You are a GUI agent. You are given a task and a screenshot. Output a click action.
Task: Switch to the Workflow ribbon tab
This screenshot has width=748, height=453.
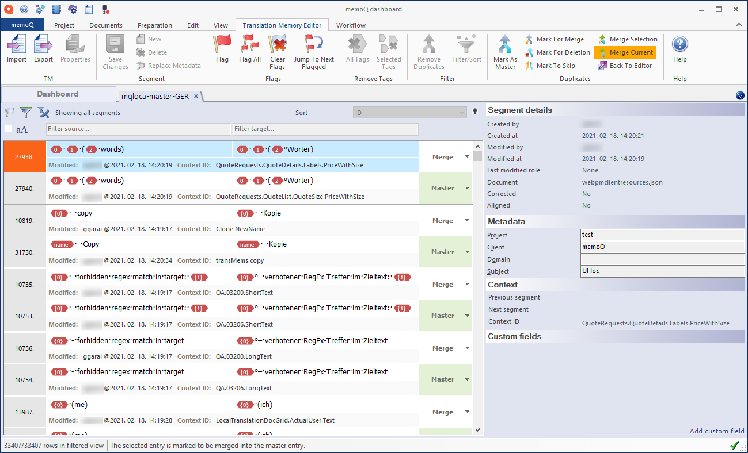[351, 25]
